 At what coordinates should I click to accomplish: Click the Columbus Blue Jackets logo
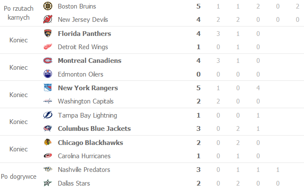tap(48, 128)
